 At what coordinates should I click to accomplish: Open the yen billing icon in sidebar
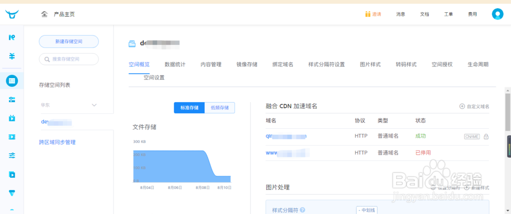tap(12, 56)
